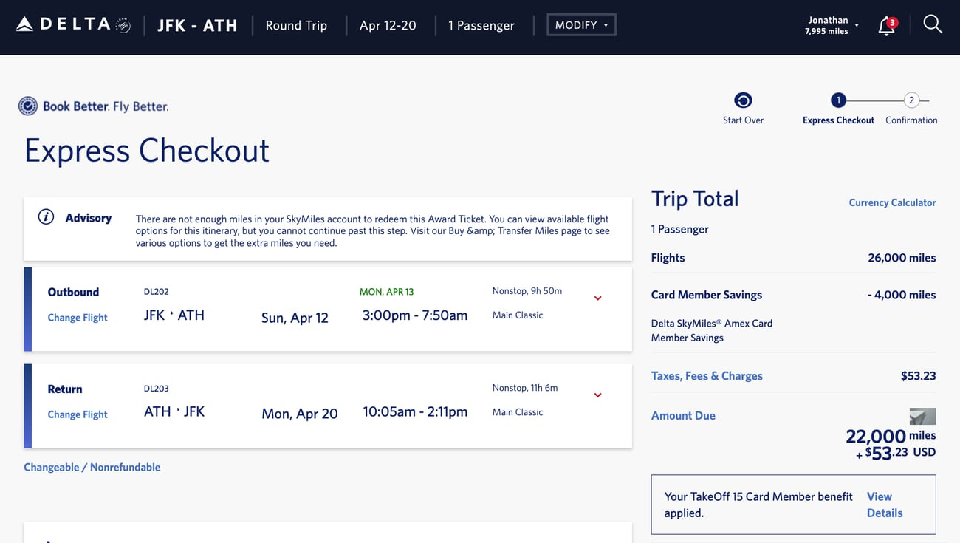Viewport: 960px width, 543px height.
Task: Open the Currency Calculator
Action: pos(892,202)
